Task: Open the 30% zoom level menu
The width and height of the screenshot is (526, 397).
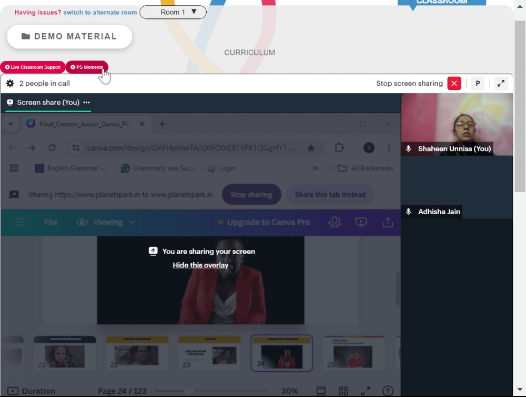Action: click(x=289, y=391)
